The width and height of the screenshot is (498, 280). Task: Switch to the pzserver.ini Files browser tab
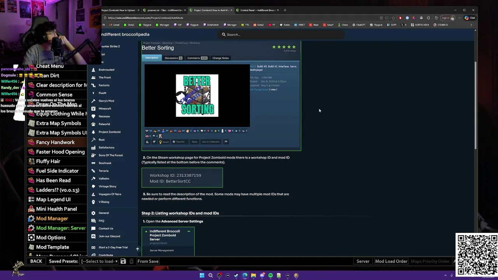pyautogui.click(x=165, y=10)
